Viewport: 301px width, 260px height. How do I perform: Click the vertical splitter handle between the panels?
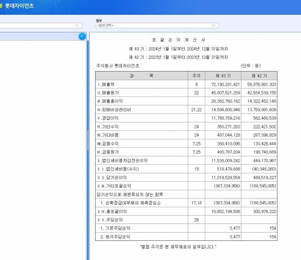pyautogui.click(x=88, y=140)
